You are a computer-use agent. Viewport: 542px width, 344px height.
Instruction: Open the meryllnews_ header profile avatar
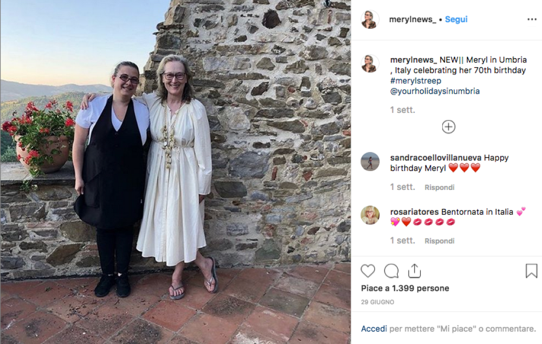pos(370,20)
